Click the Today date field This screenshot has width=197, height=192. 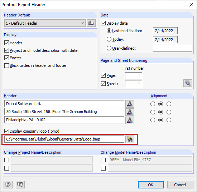point(165,40)
